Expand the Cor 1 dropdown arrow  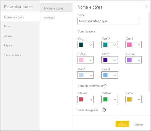(90, 45)
